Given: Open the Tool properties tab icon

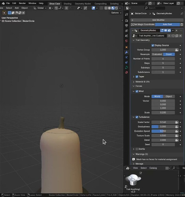Looking at the screenshot, I should [126, 15].
